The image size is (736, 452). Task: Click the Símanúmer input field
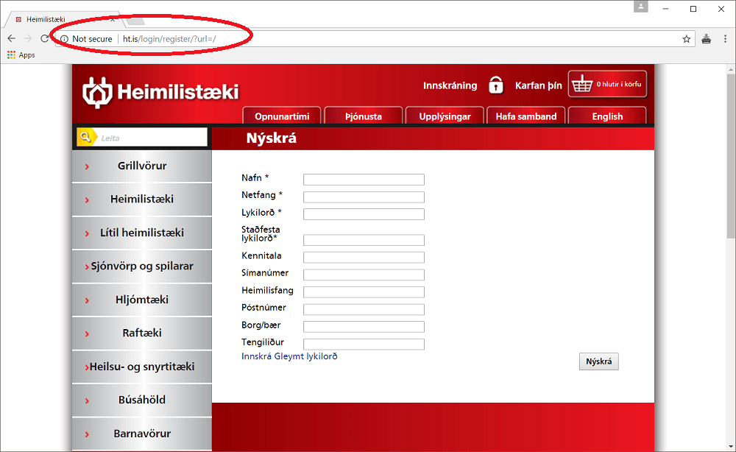(364, 275)
